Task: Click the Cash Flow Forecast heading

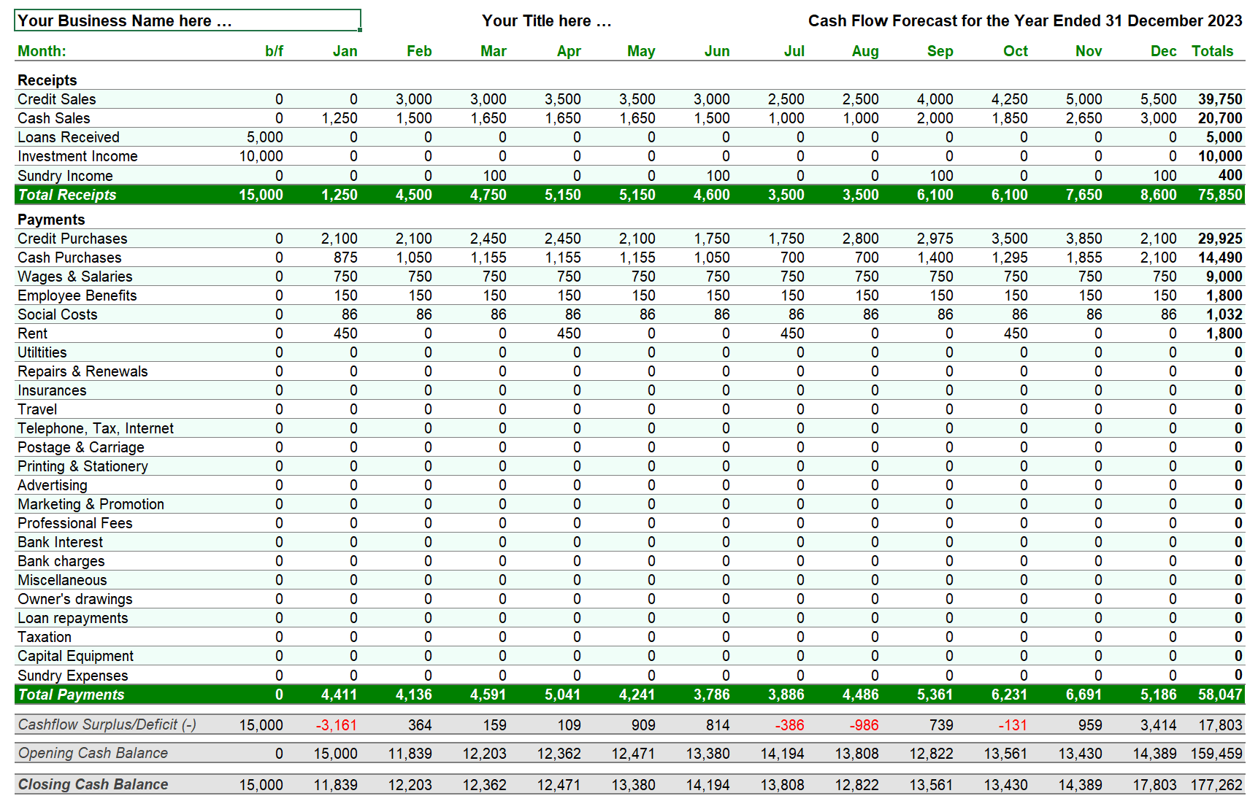Action: (x=1024, y=21)
